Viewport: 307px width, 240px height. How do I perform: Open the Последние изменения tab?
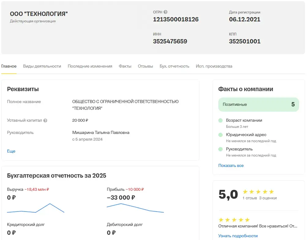[x=90, y=66]
